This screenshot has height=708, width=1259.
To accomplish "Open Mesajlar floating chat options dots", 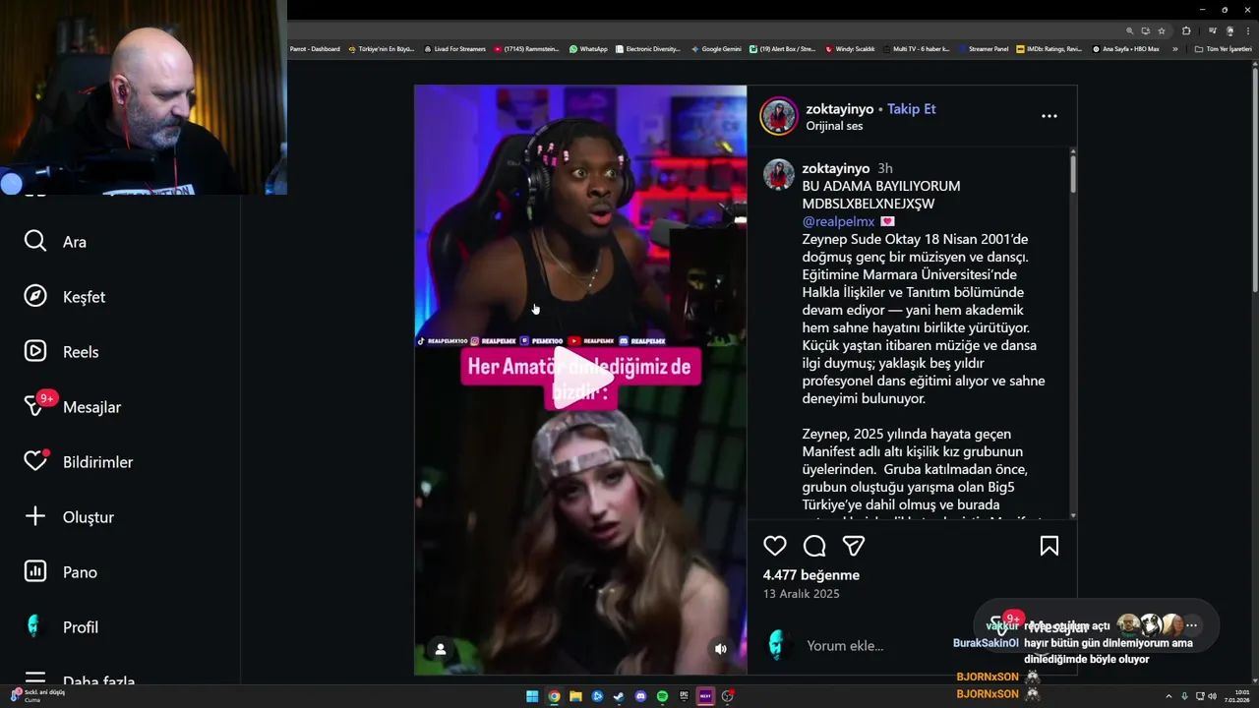I will (x=1191, y=625).
